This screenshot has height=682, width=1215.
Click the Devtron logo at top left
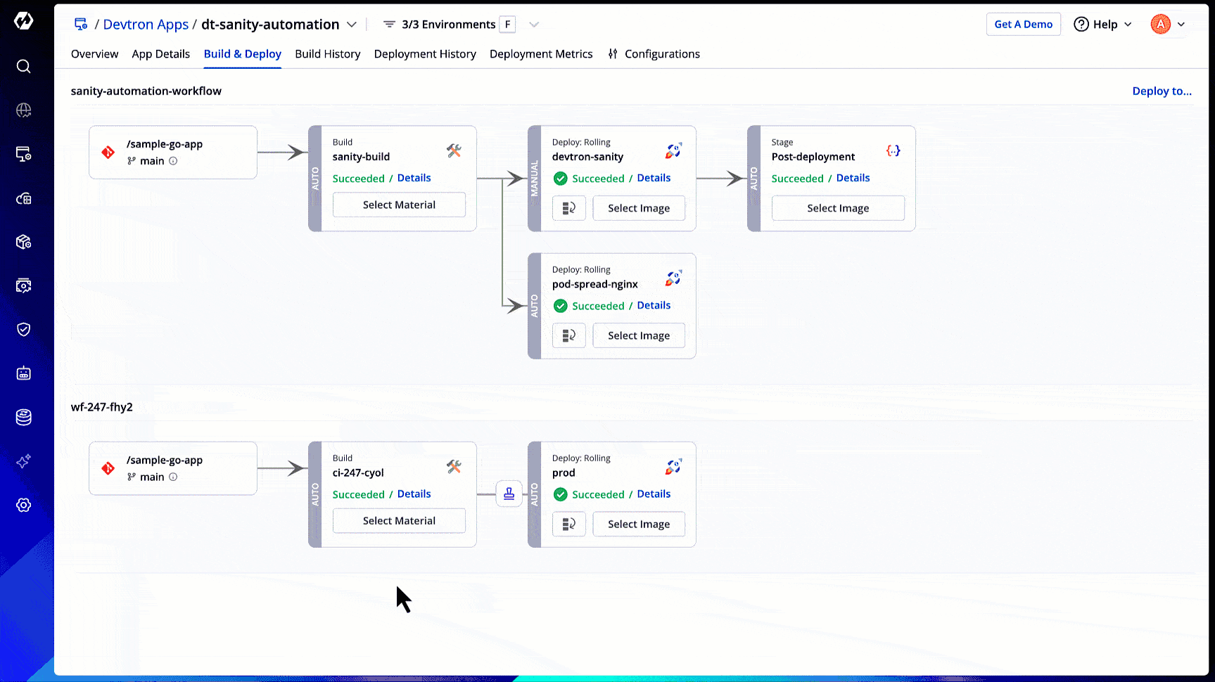pos(23,21)
